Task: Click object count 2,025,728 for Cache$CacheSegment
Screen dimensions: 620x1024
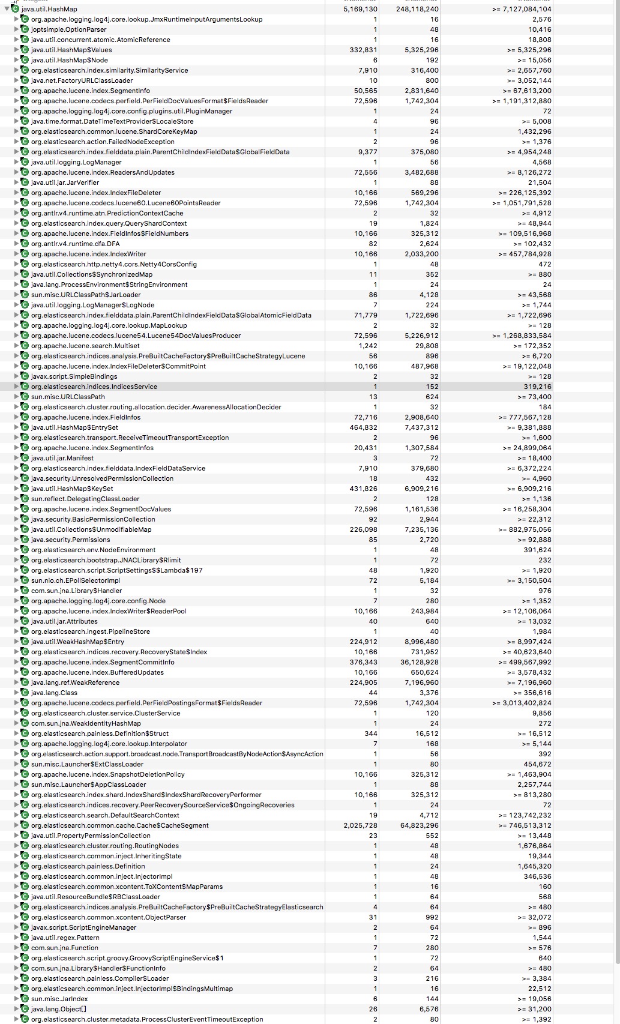Action: (361, 825)
